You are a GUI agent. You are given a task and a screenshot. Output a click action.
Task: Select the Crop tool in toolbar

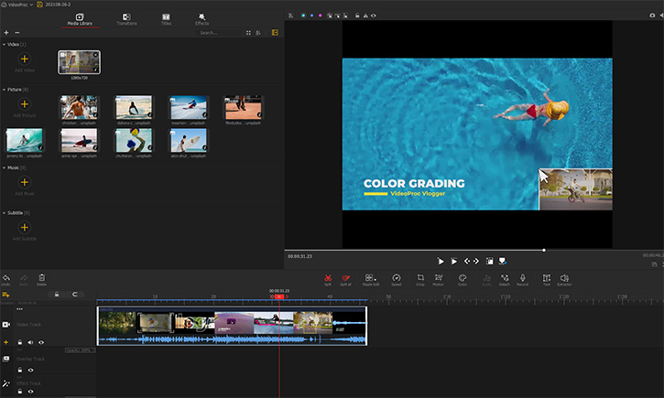point(420,277)
